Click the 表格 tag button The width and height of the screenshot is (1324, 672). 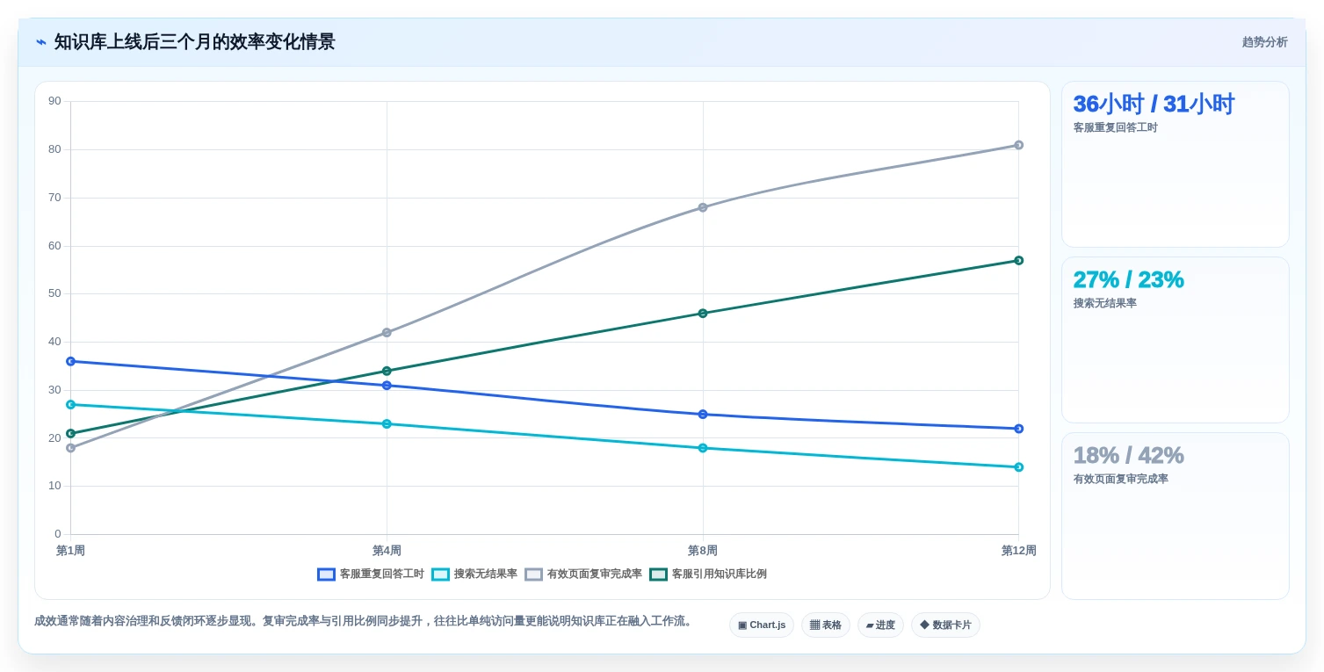point(826,625)
